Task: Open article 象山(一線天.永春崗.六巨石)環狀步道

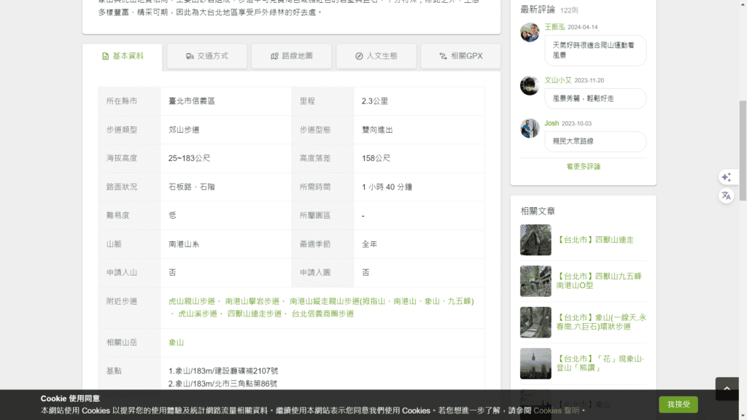Action: tap(601, 322)
